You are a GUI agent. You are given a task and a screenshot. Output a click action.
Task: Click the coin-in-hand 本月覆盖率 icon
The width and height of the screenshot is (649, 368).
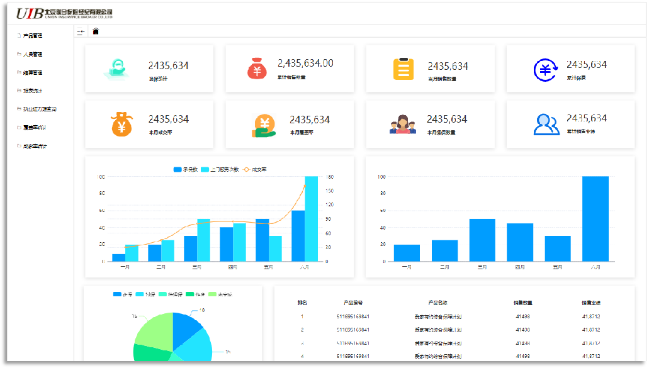[x=264, y=126]
